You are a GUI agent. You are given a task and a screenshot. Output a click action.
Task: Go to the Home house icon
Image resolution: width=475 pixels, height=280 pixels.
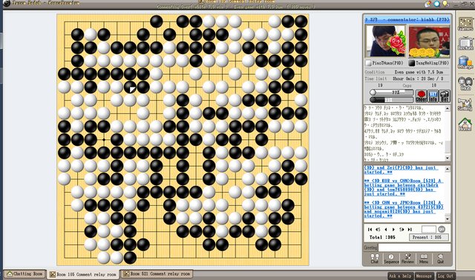click(465, 124)
